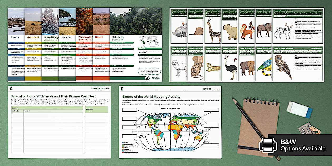Screen dimensions: 332x166
Task: Switch to the Desert biome panel
Action: (99, 37)
